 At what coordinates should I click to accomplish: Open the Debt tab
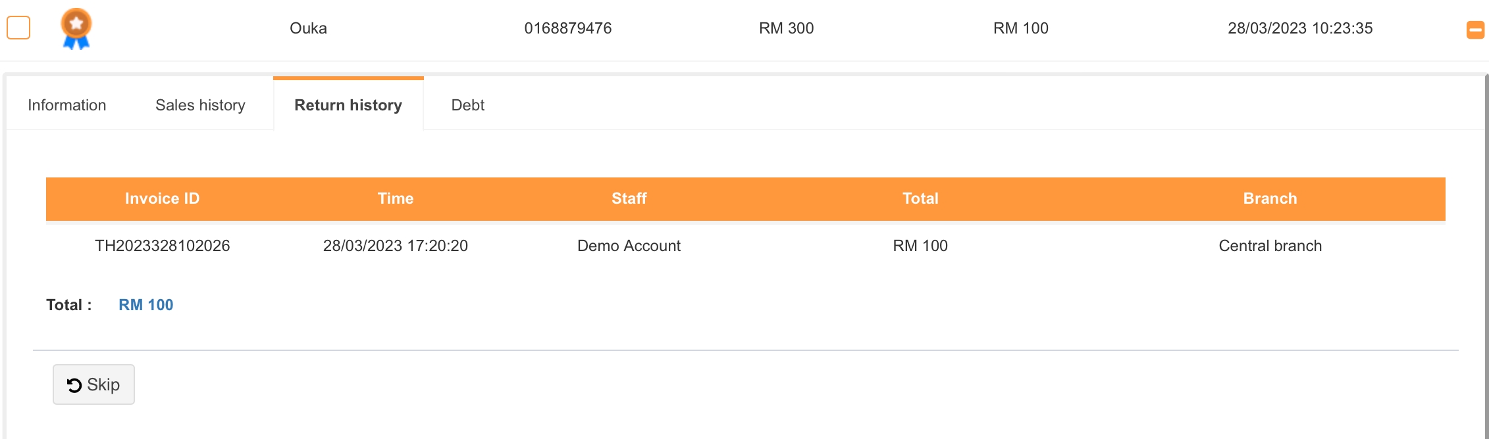click(x=467, y=105)
